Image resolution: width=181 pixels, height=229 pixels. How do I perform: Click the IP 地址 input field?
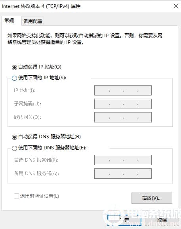click(123, 90)
